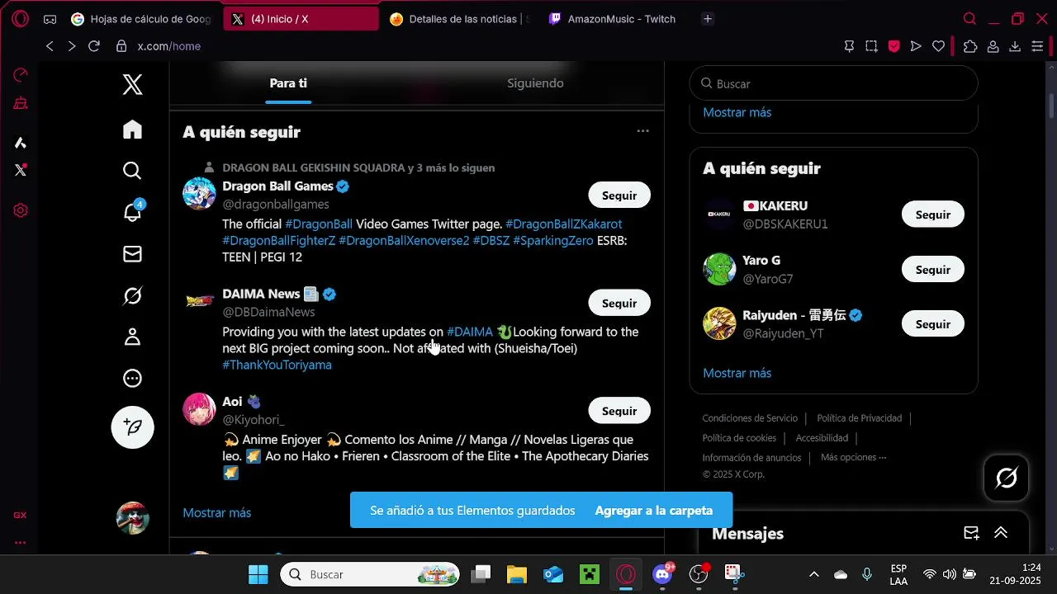
Task: Follow Yaro G
Action: click(933, 270)
